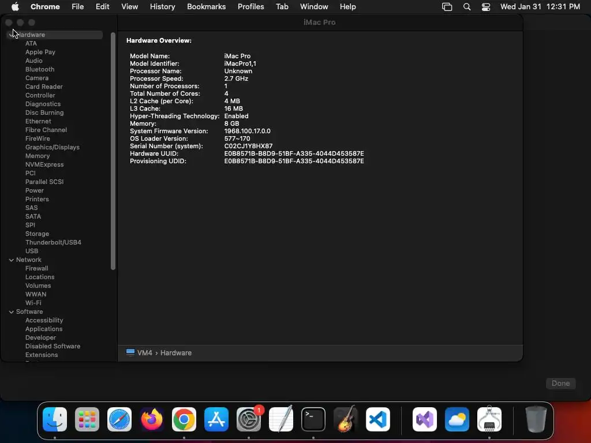Open Spotlight search in the menu bar
591x443 pixels.
pos(466,7)
